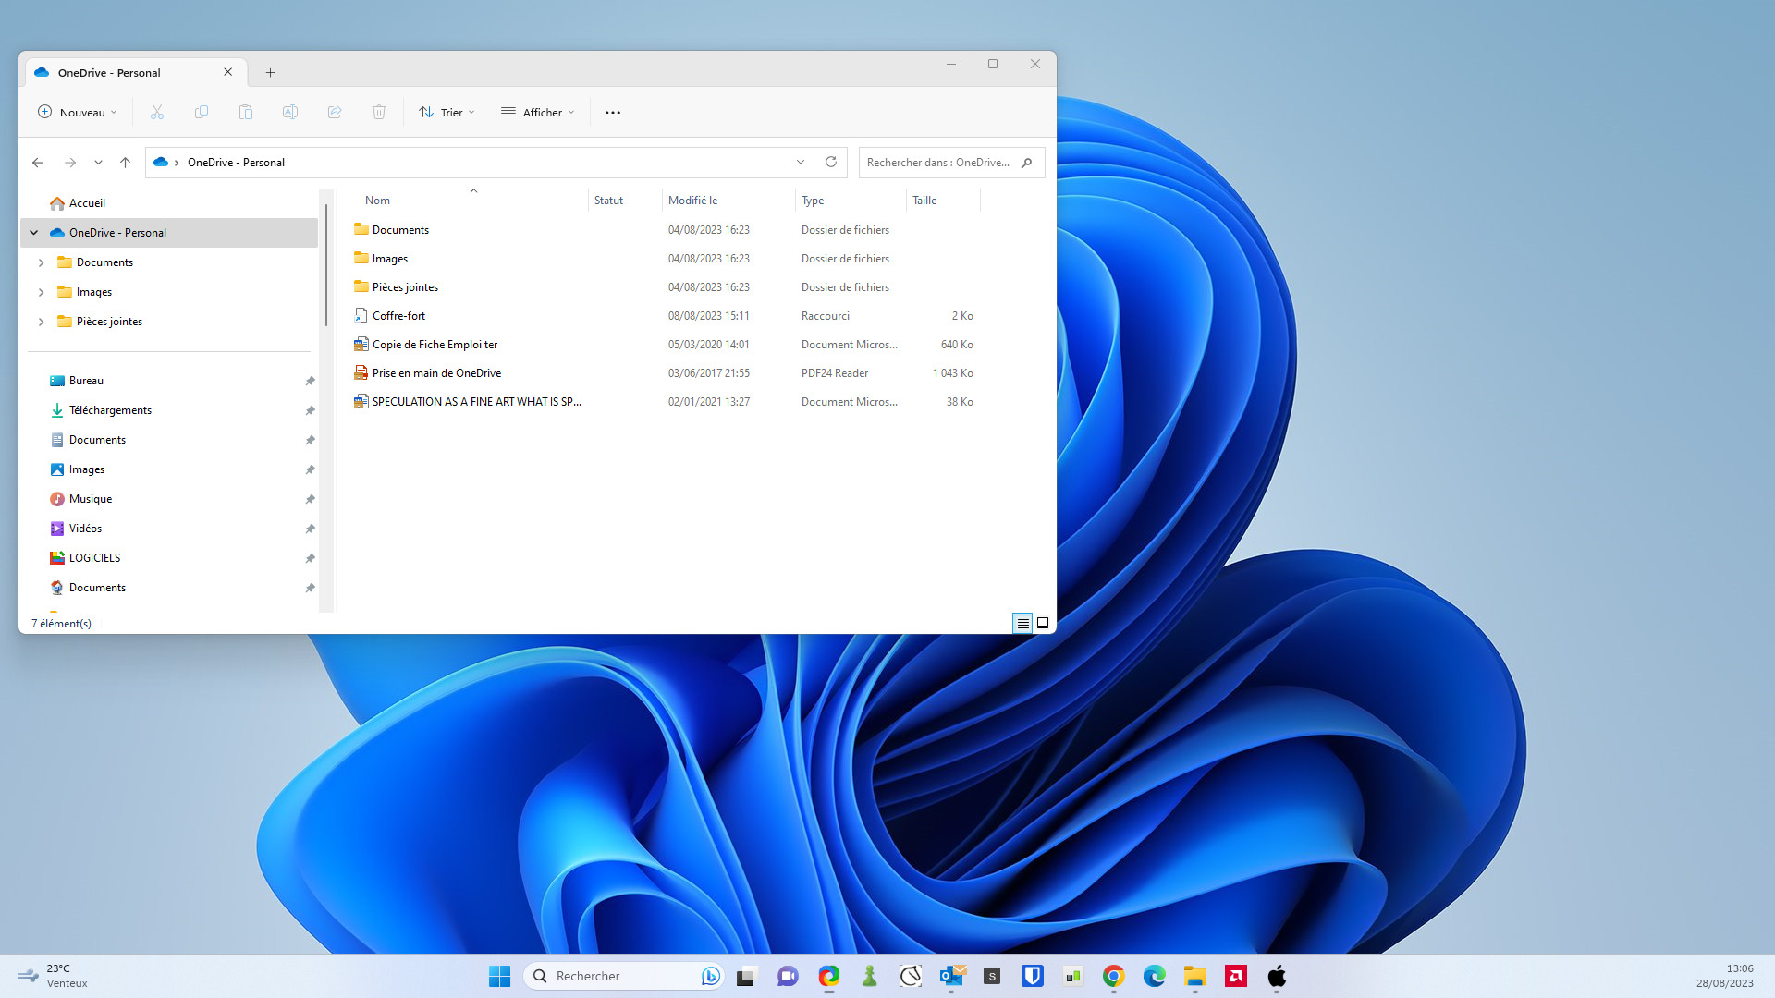The image size is (1775, 998).
Task: Switch to large thumbnails view toggle
Action: tap(1043, 623)
